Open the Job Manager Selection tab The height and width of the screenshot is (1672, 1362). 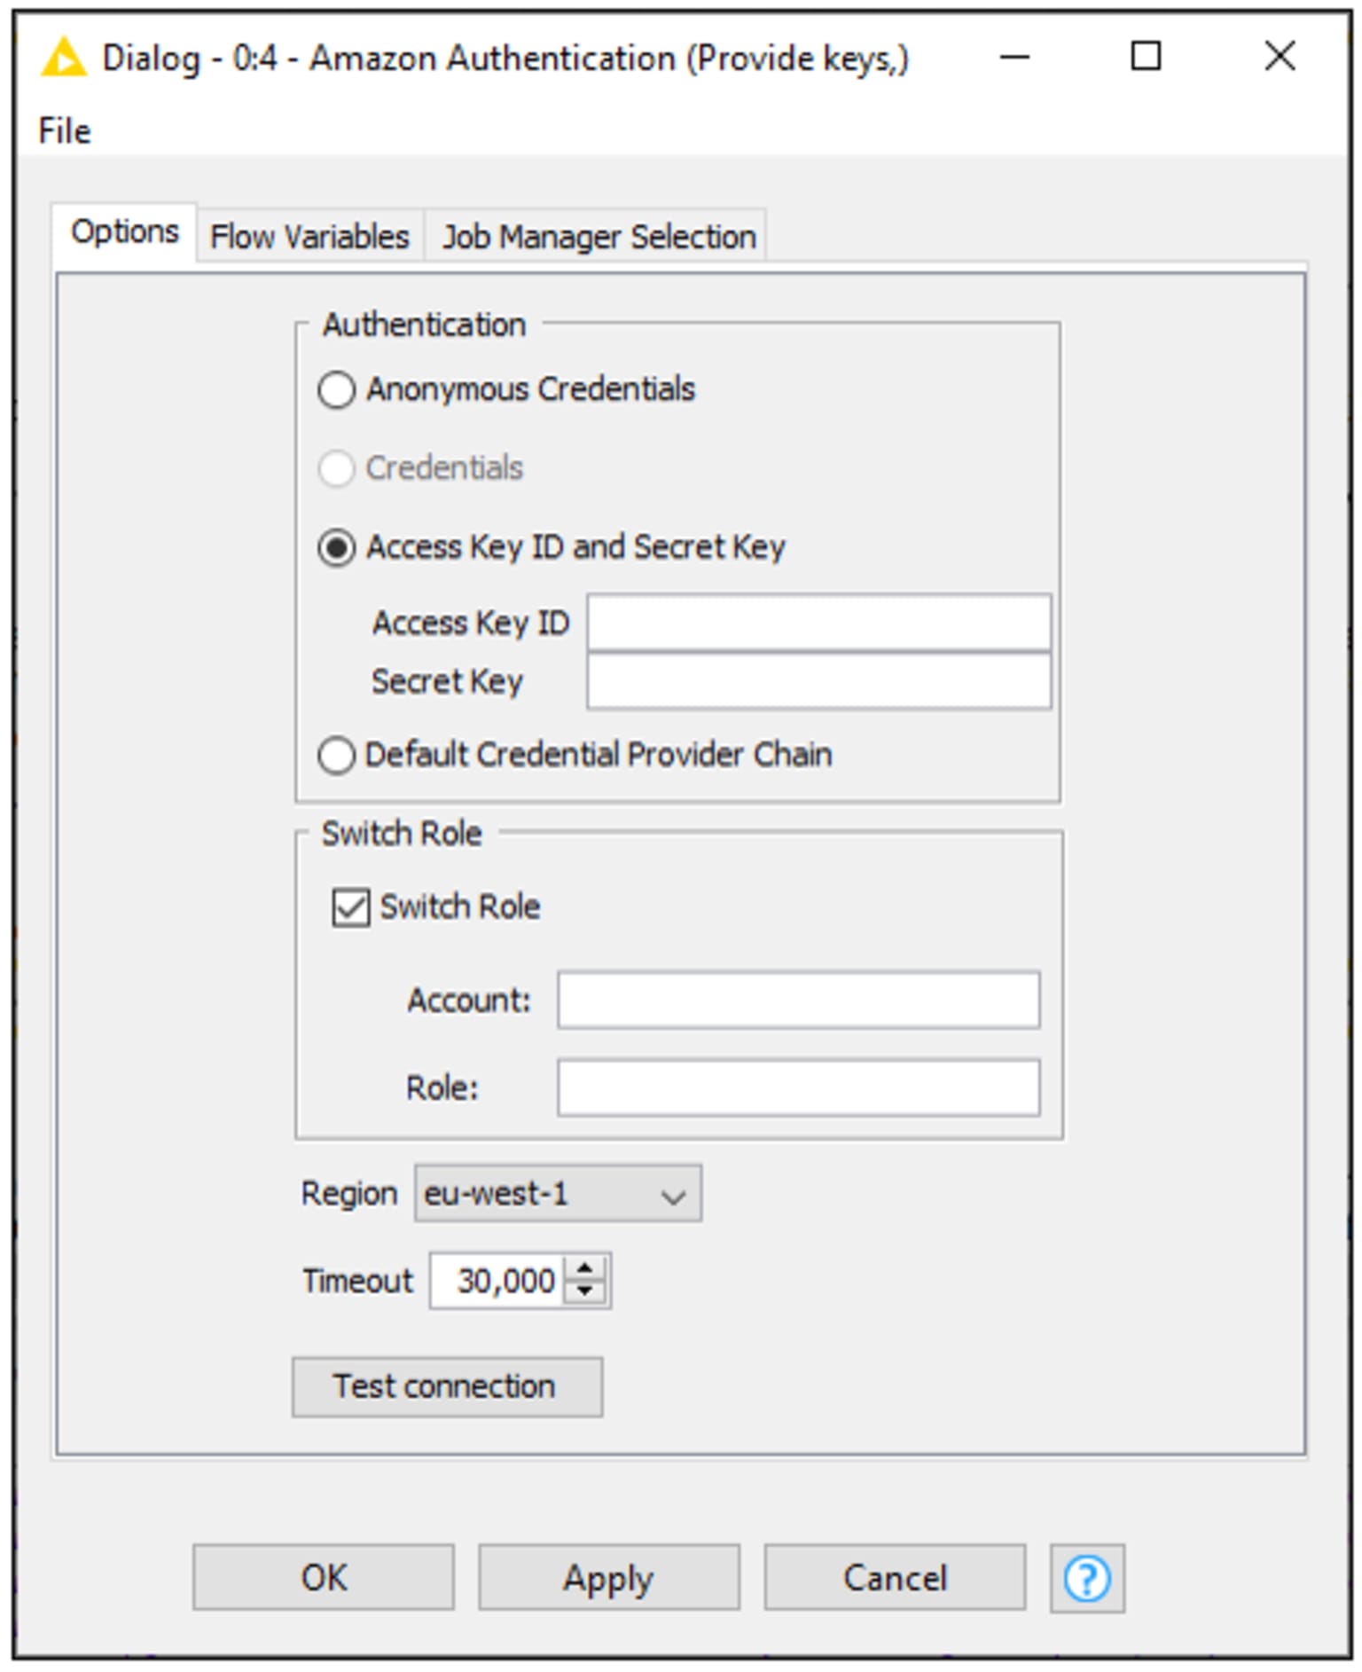click(599, 237)
